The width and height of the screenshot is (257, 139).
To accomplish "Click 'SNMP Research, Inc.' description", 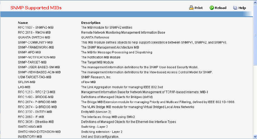I will [96, 77].
